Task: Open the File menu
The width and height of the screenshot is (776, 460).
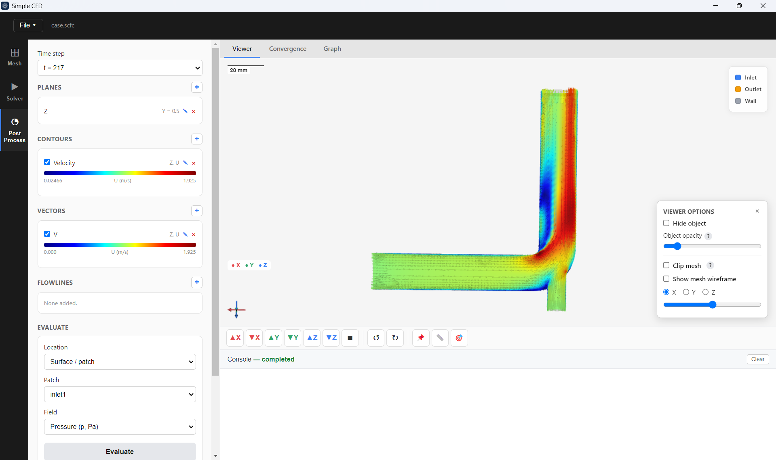Action: click(x=28, y=25)
